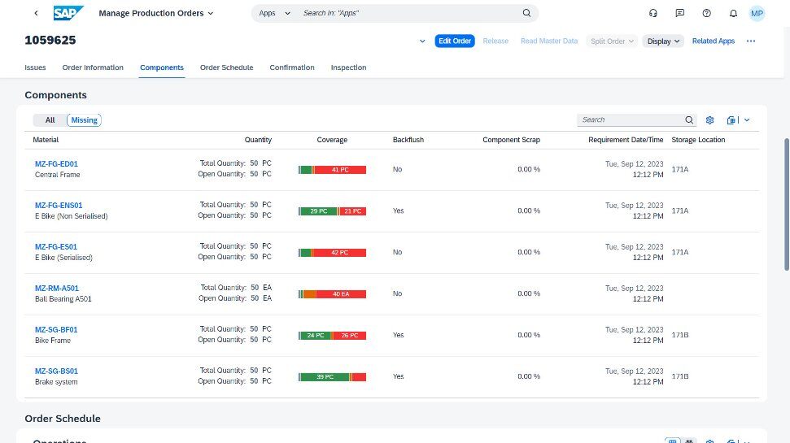Select the All filter toggle
Screen dimensions: 790x443
pyautogui.click(x=50, y=120)
